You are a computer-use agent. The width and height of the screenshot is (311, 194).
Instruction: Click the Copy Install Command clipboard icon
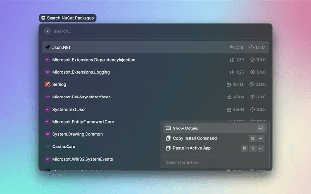click(168, 138)
